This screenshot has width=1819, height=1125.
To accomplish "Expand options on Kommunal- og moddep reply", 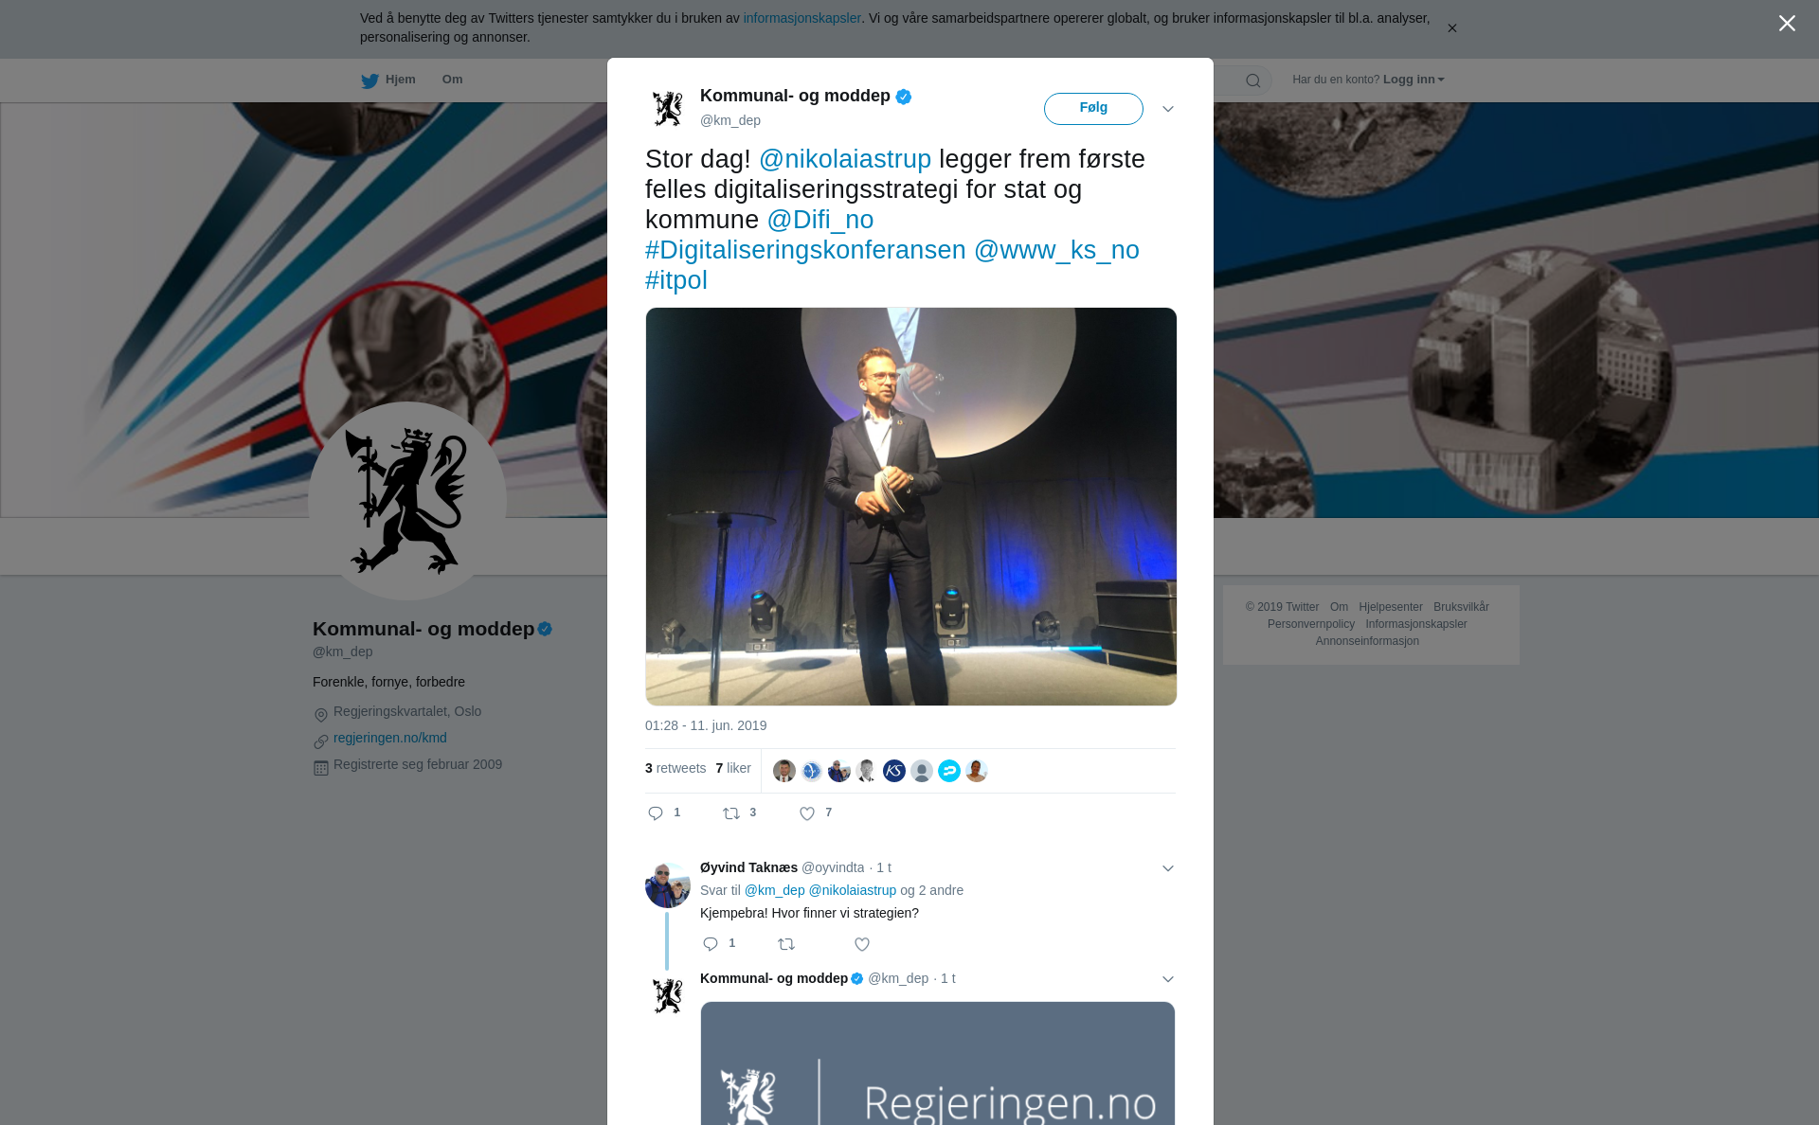I will pyautogui.click(x=1168, y=979).
